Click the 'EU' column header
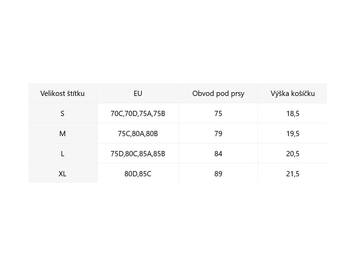Viewport: 355px width, 266px height. pyautogui.click(x=138, y=94)
